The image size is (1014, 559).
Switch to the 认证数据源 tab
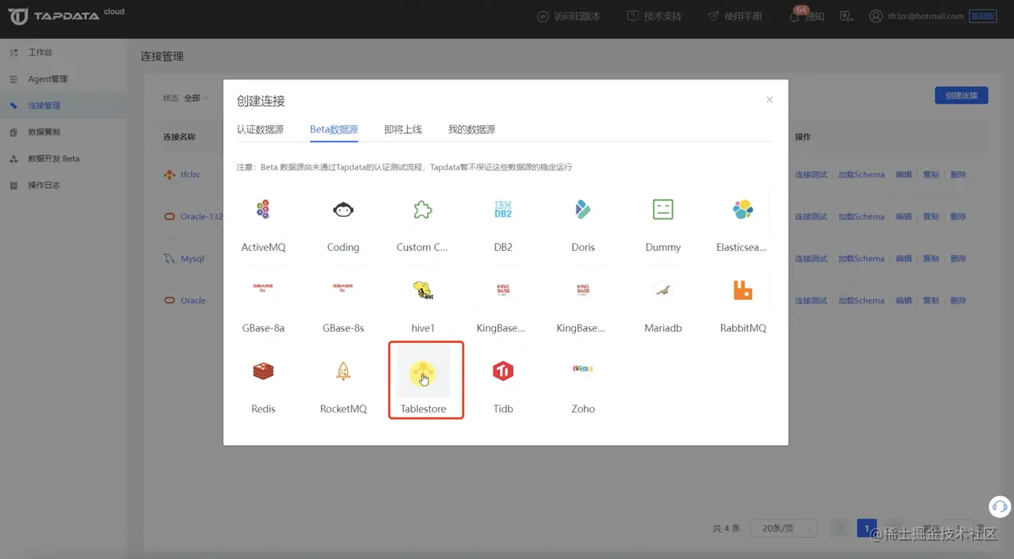(260, 129)
